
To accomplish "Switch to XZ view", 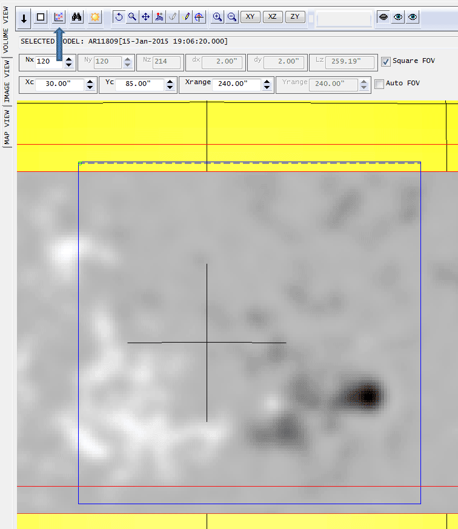I will (272, 16).
